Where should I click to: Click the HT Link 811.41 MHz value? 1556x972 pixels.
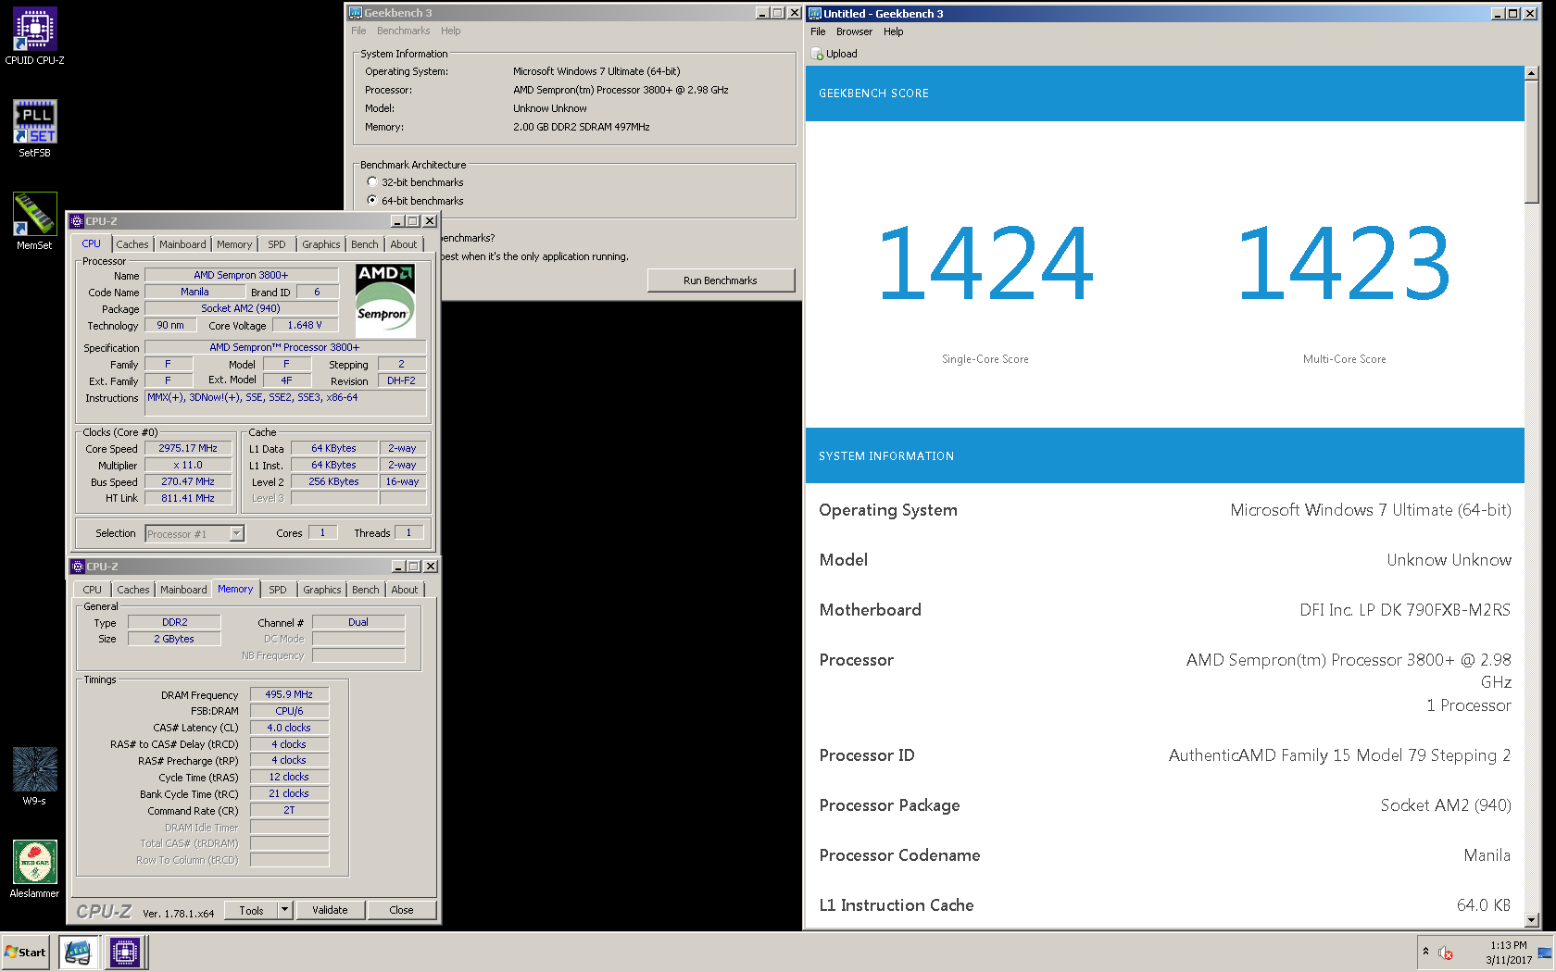point(188,498)
